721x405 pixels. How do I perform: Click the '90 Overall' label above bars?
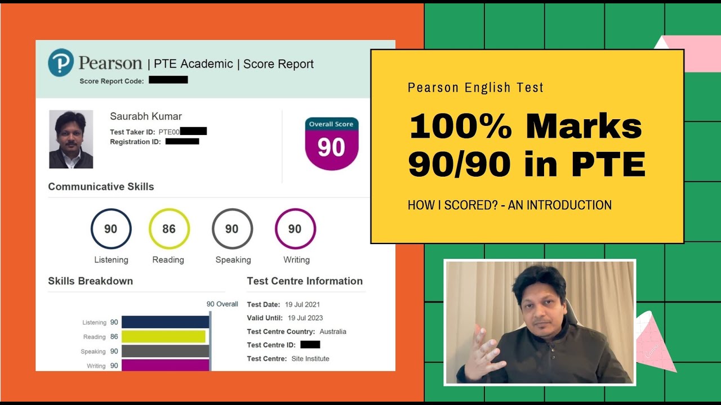[x=222, y=304]
